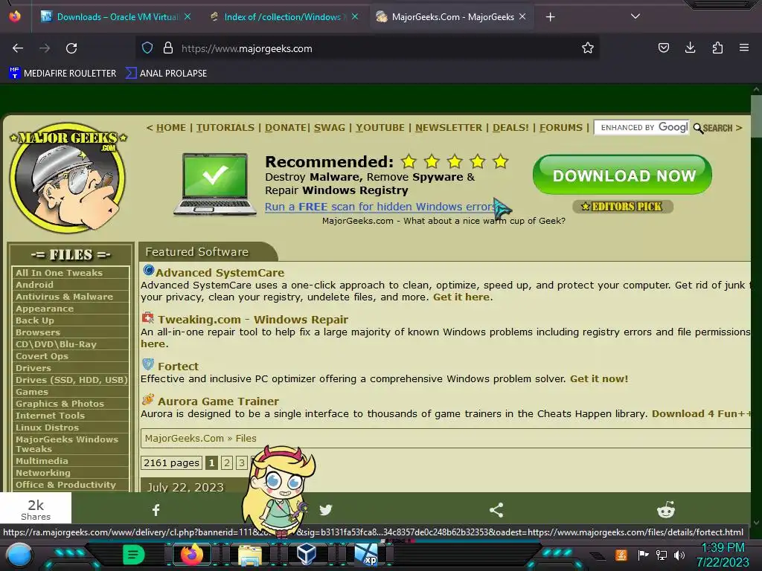The height and width of the screenshot is (571, 762).
Task: Open MajorGeeks Windows Tweaks category
Action: point(67,445)
